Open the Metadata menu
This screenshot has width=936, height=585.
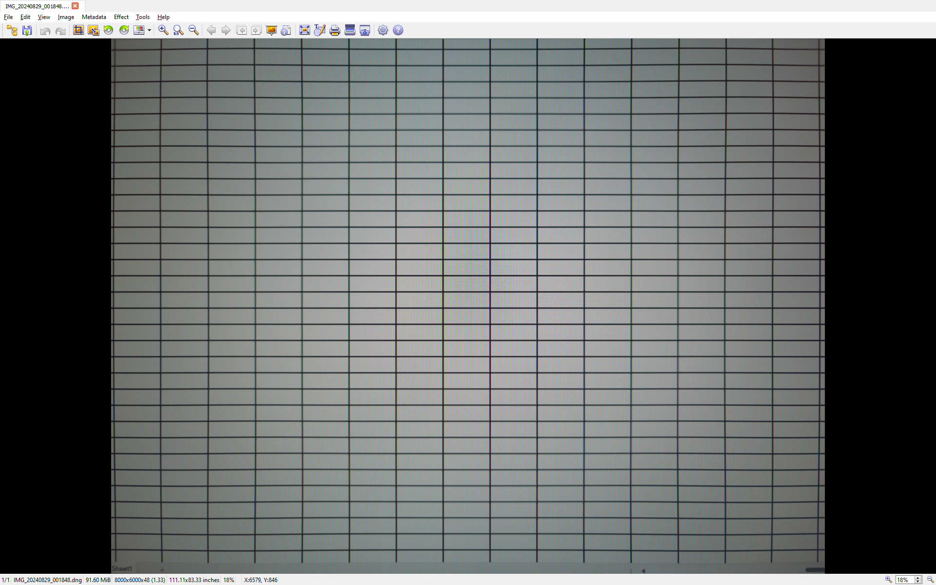[94, 17]
